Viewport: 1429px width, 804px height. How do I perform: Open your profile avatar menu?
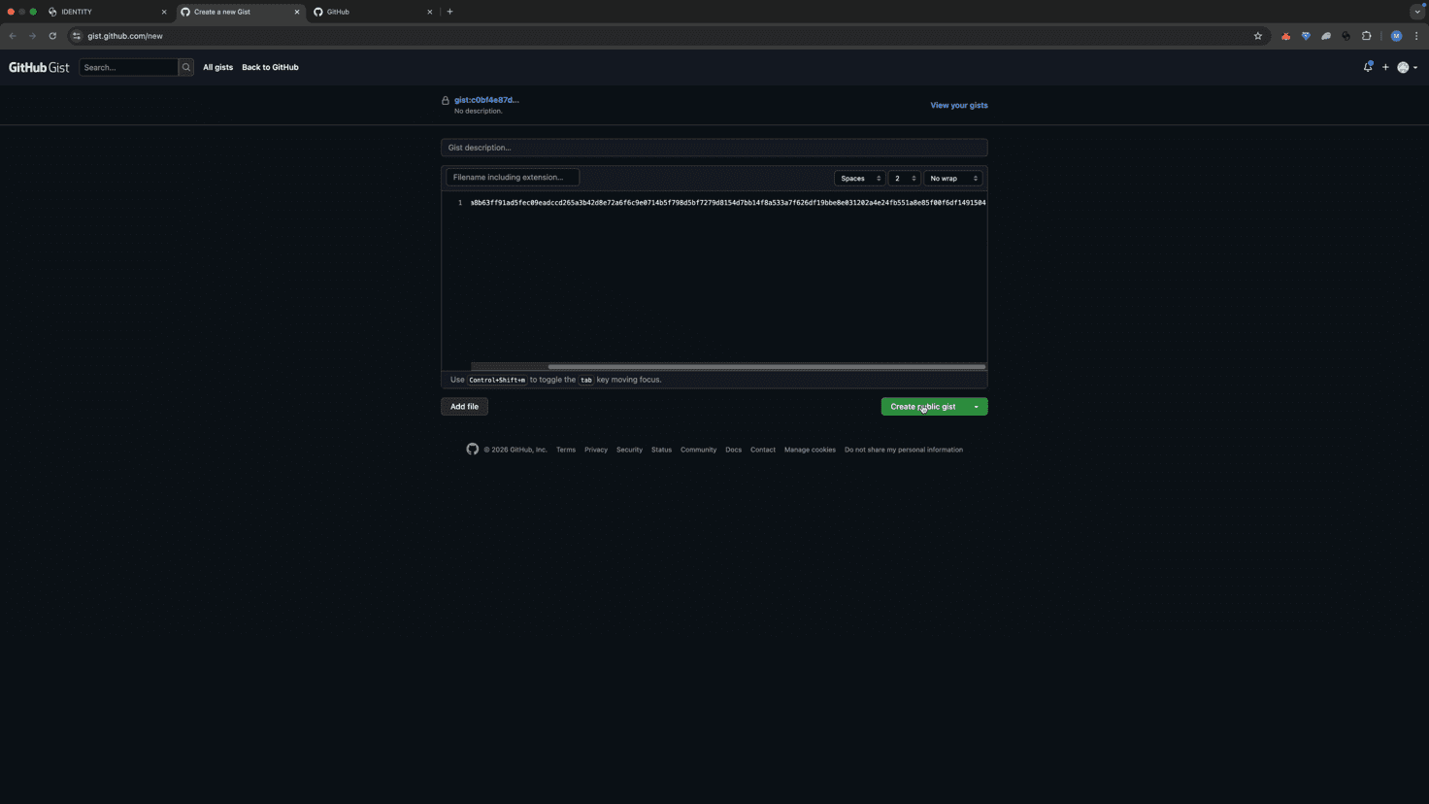point(1404,67)
